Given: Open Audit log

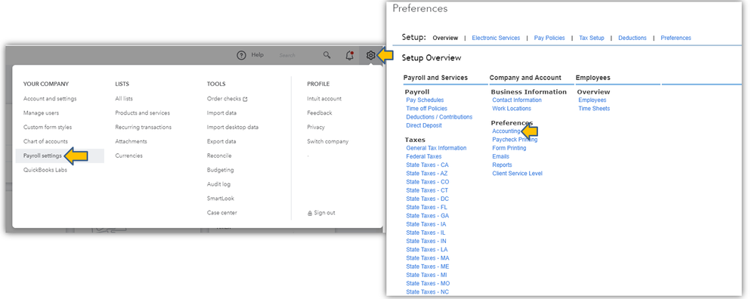Looking at the screenshot, I should point(218,184).
